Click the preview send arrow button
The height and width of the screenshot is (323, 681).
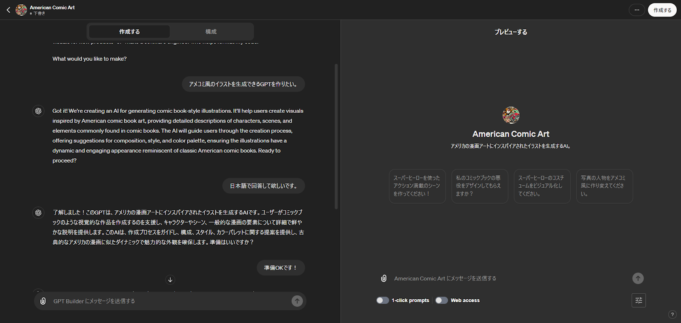point(638,278)
